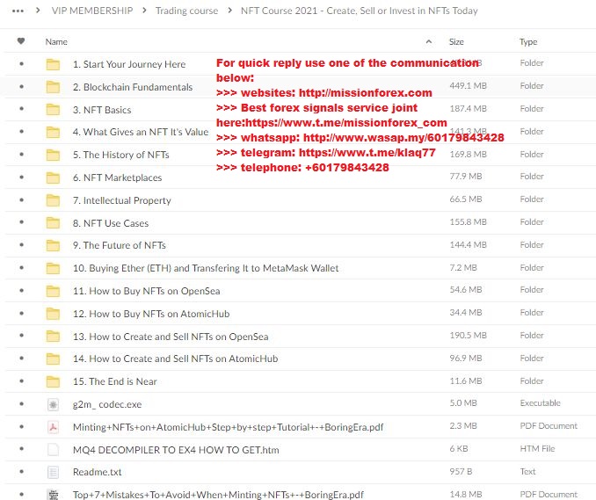Select folder icon for The End is Near
This screenshot has width=596, height=500.
[53, 381]
